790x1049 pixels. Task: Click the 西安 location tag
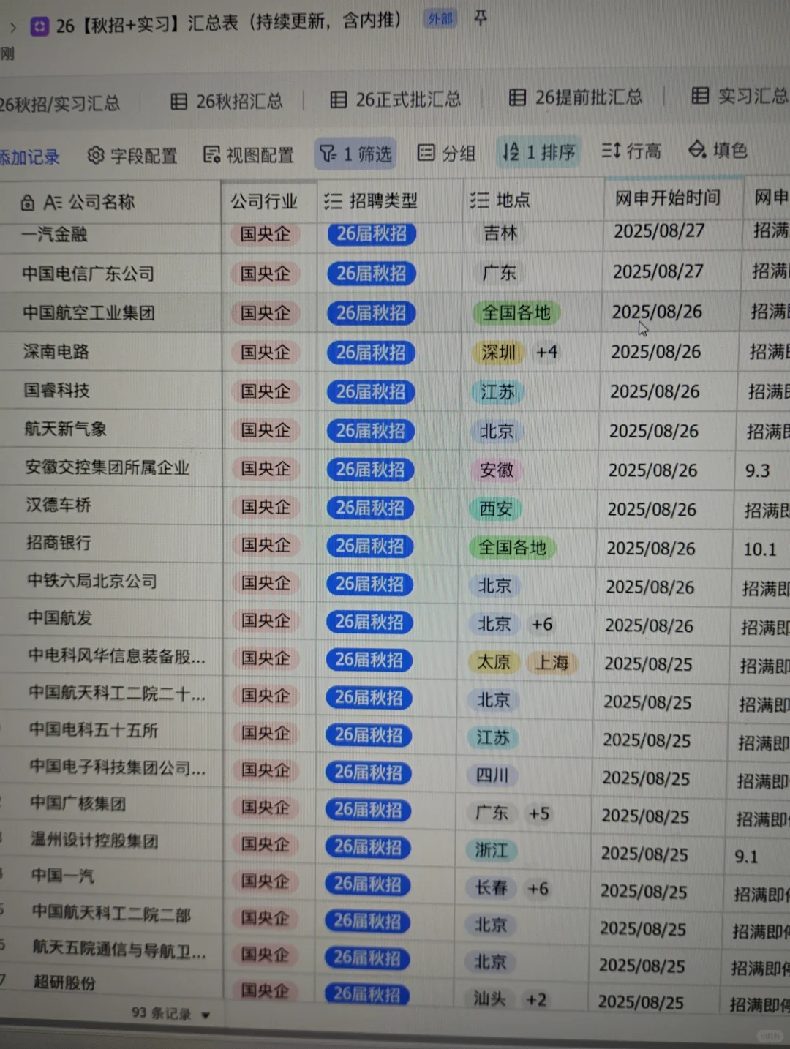click(x=496, y=509)
